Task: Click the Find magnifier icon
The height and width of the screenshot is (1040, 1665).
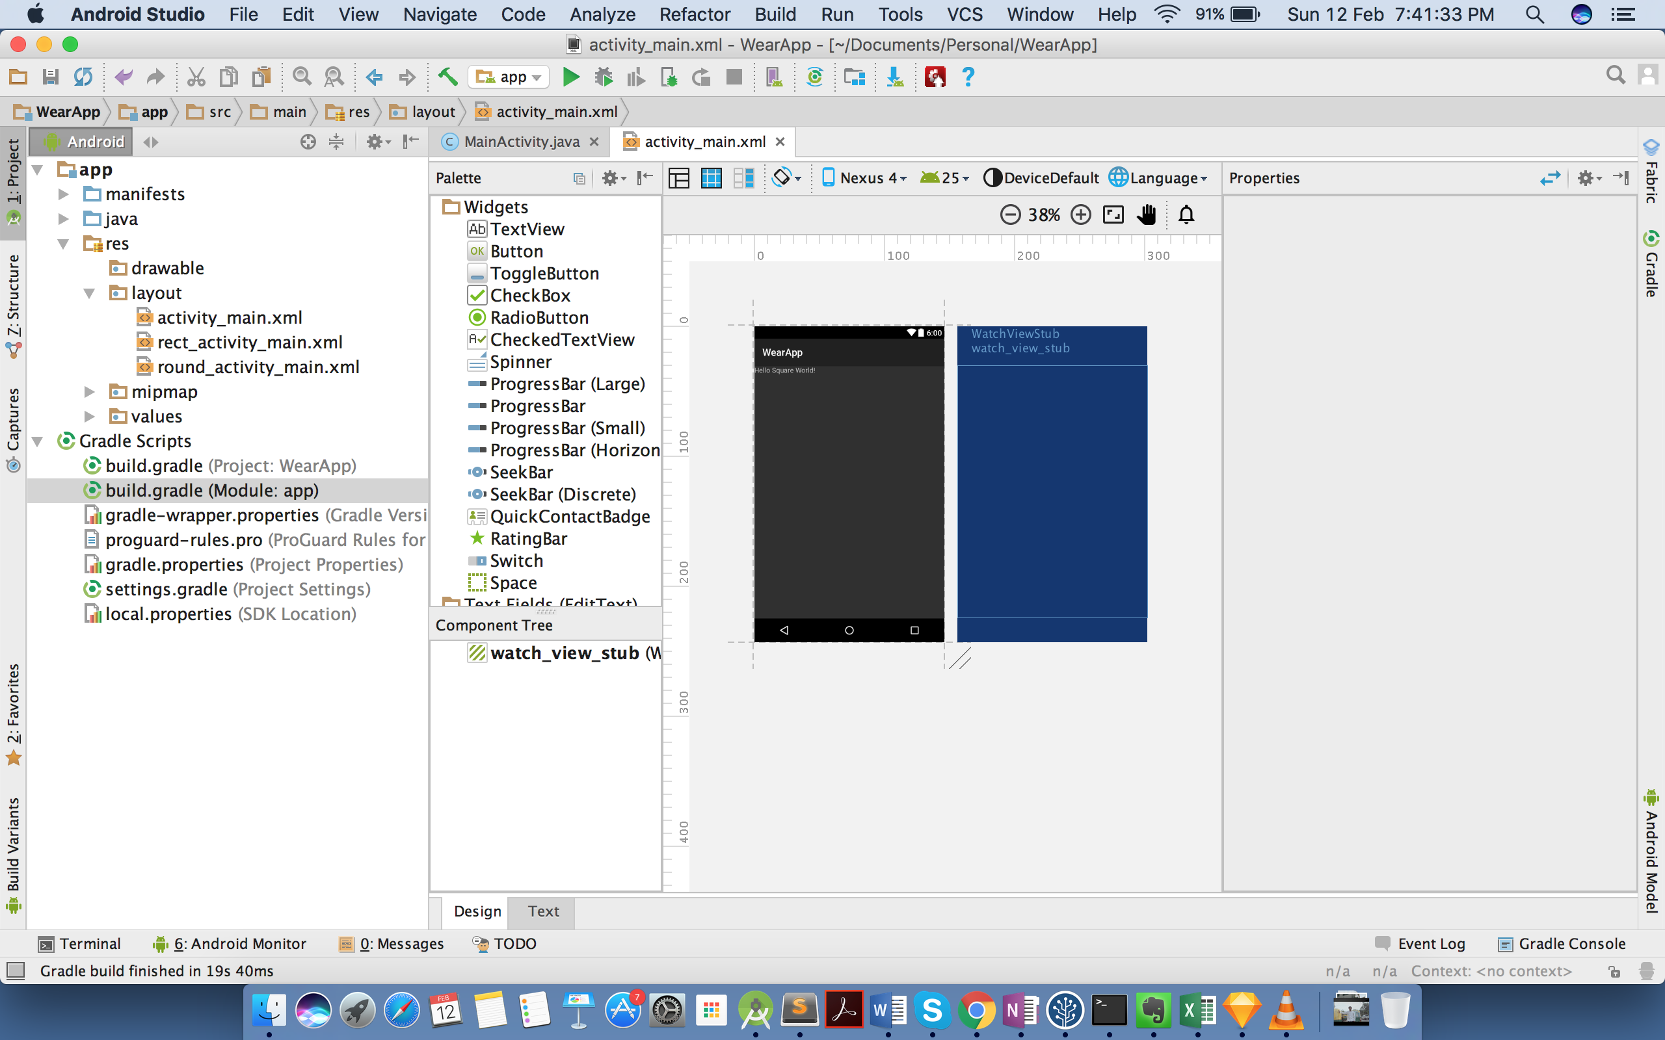Action: click(301, 77)
